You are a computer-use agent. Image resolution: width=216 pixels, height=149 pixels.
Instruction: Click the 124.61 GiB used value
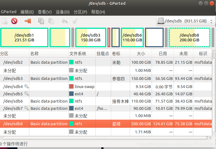[163, 124]
